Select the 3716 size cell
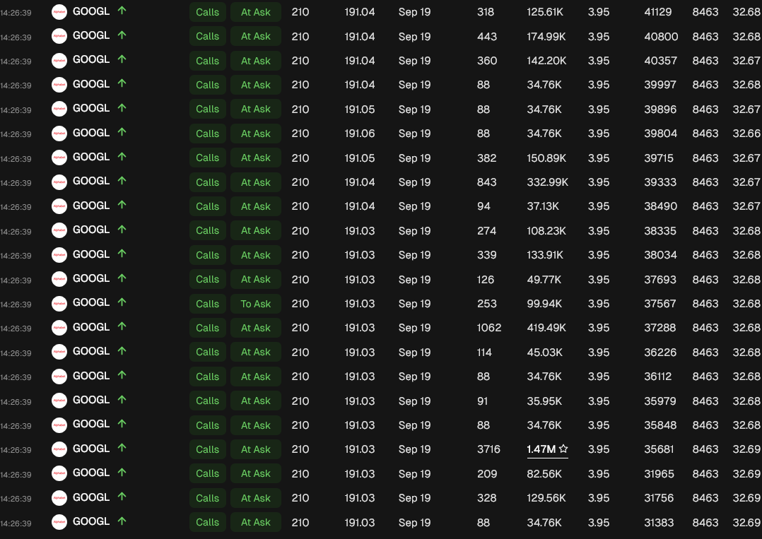 pos(488,449)
